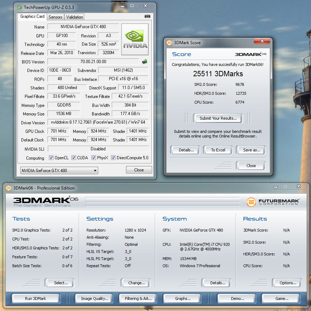This screenshot has height=311, width=311.
Task: Click the Close button in GPU-Z
Action: pos(139,170)
